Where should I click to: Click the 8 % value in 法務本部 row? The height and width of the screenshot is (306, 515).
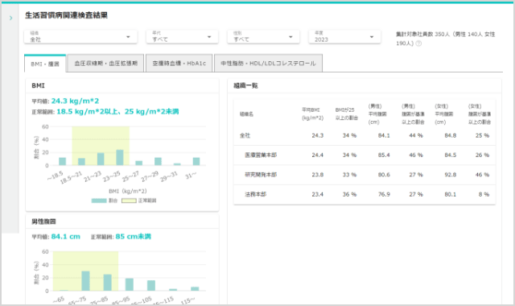coord(484,194)
